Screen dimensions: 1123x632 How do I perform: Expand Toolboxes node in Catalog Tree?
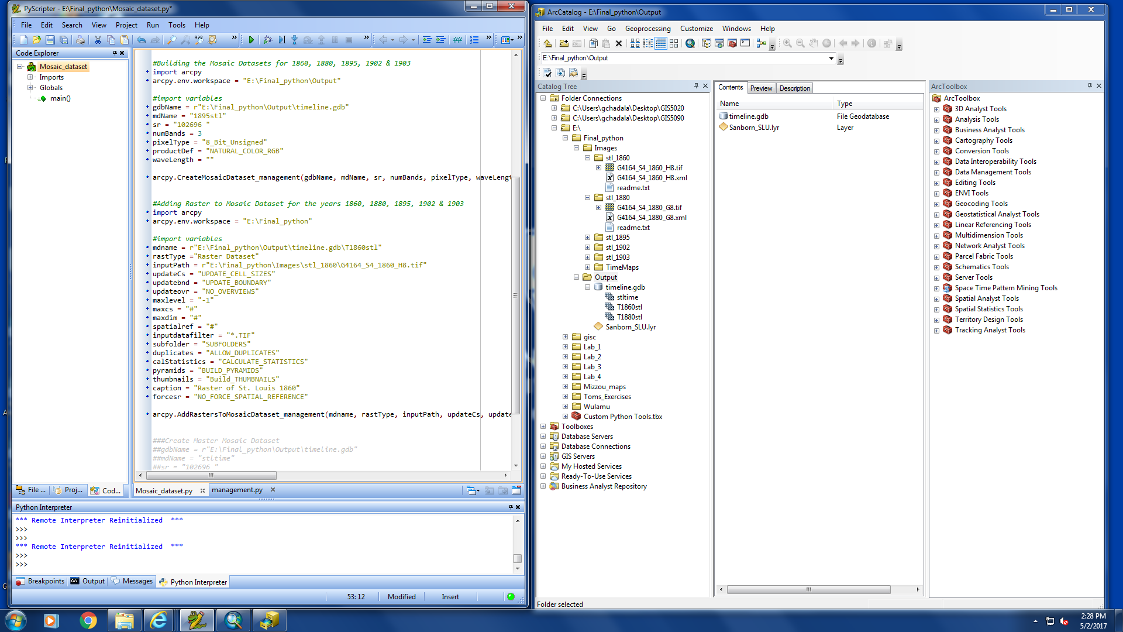543,427
